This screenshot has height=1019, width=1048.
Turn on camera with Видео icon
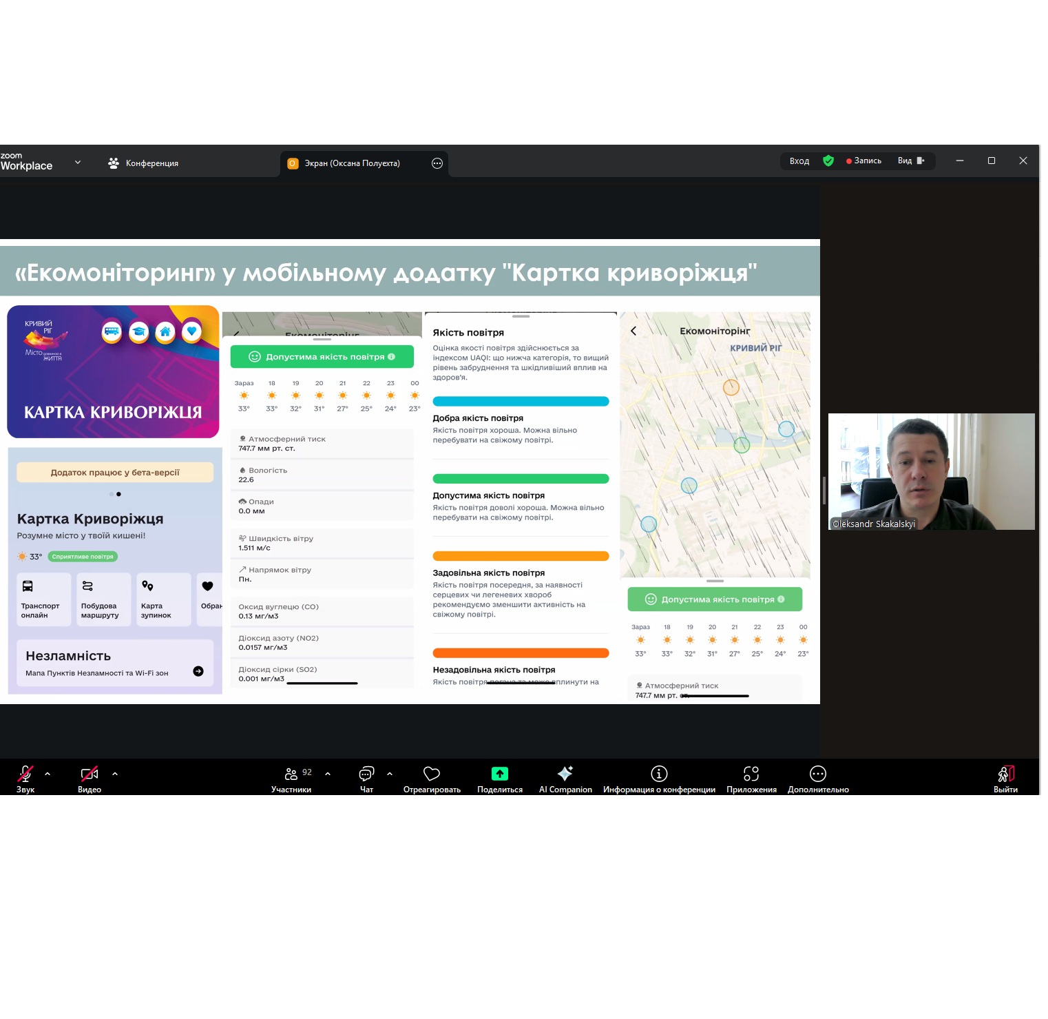(90, 774)
